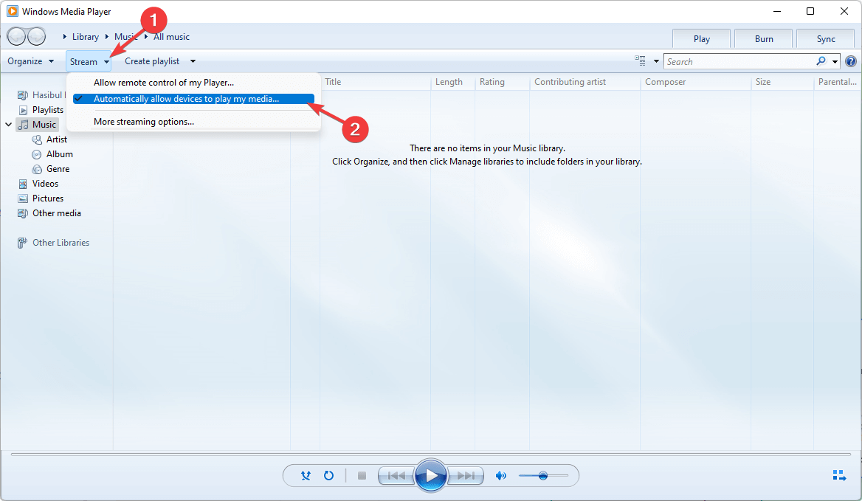Open the Help question mark icon
862x501 pixels.
850,61
